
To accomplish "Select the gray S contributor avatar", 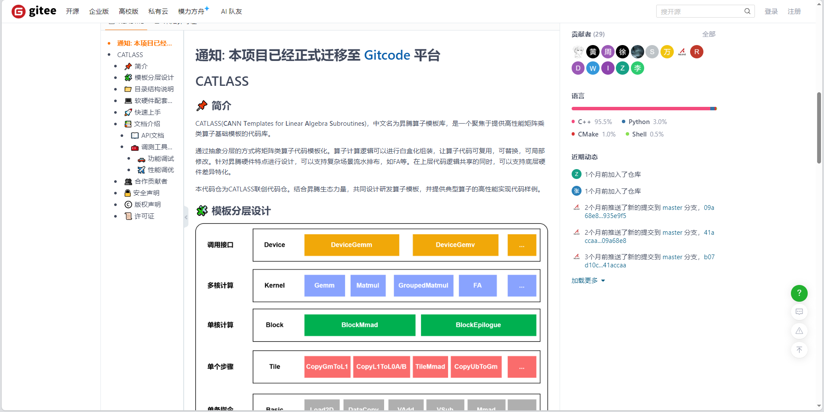I will click(x=652, y=51).
